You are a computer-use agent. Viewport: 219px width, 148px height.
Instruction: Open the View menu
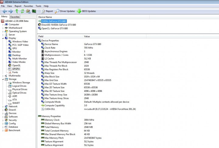(x=9, y=6)
